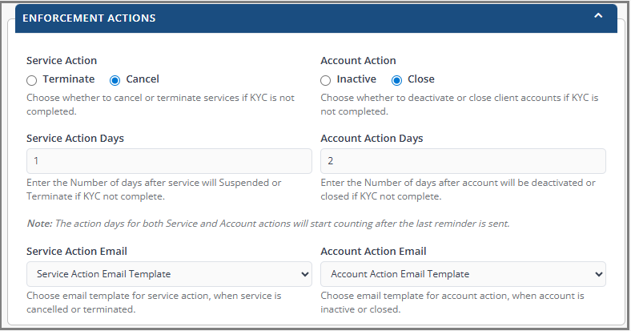
Task: Click the Account Action section heading
Action: tap(358, 60)
